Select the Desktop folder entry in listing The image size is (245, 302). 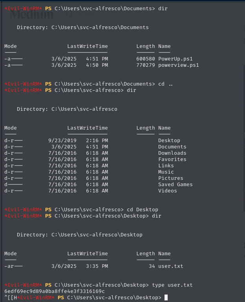[x=169, y=141]
